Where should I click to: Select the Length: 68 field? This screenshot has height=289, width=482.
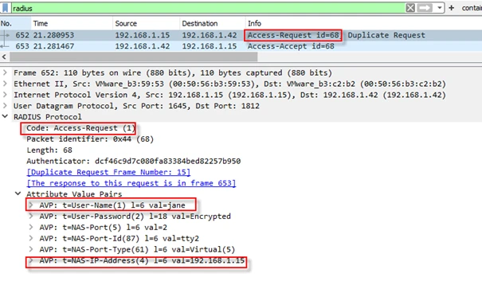(49, 150)
